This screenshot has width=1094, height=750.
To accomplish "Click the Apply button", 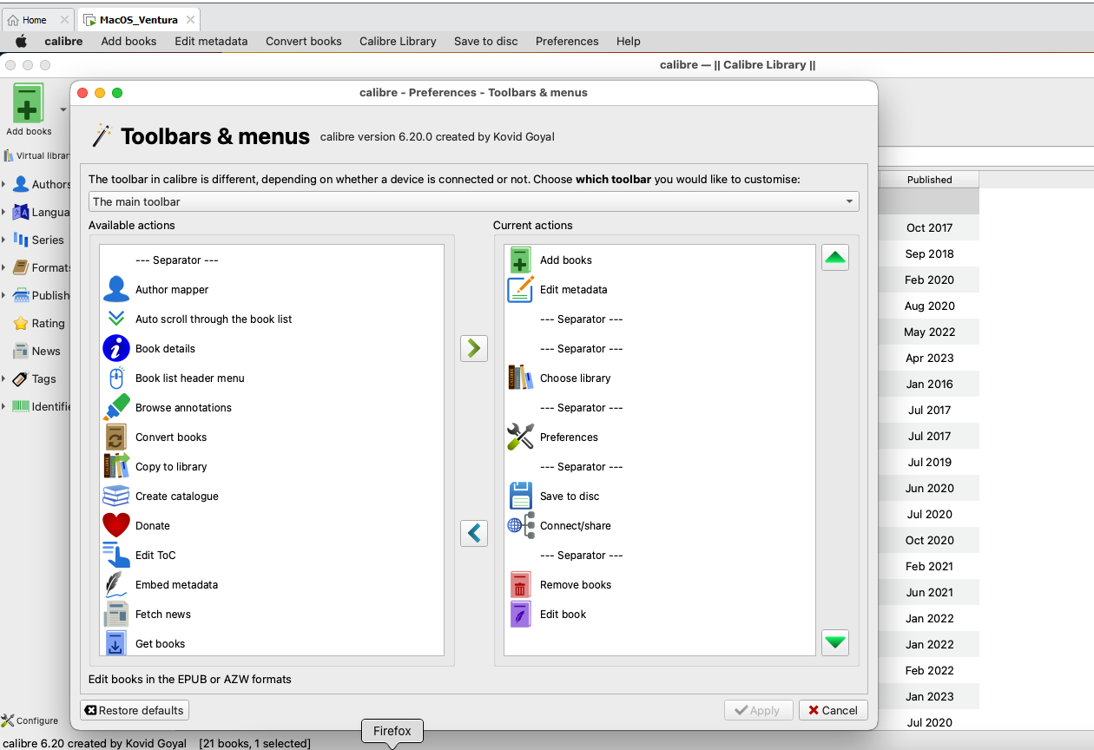I will coord(758,710).
